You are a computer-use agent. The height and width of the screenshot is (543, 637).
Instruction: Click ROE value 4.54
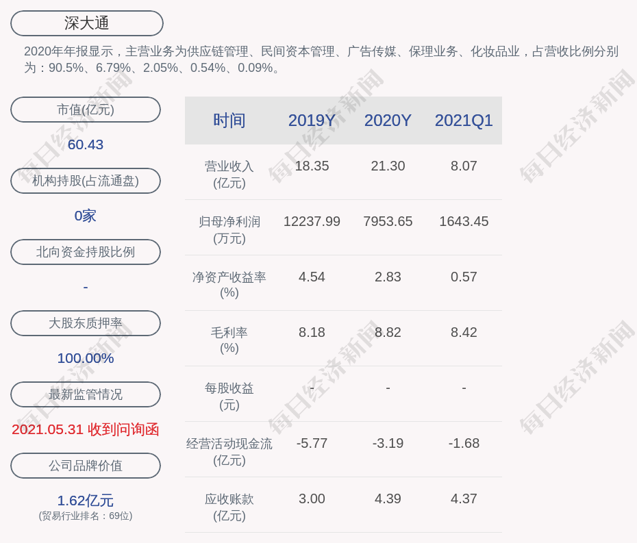point(312,277)
